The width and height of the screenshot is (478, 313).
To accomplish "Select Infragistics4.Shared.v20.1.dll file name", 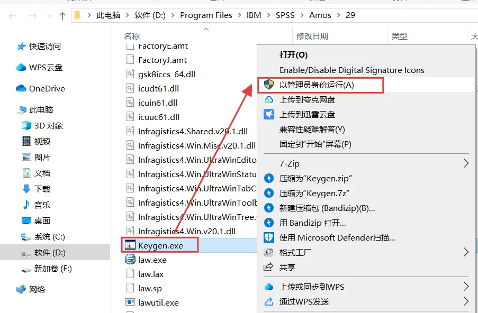I will (193, 131).
